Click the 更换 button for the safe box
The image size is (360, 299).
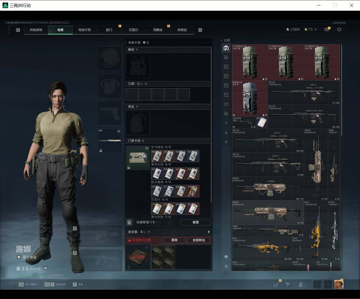click(174, 240)
